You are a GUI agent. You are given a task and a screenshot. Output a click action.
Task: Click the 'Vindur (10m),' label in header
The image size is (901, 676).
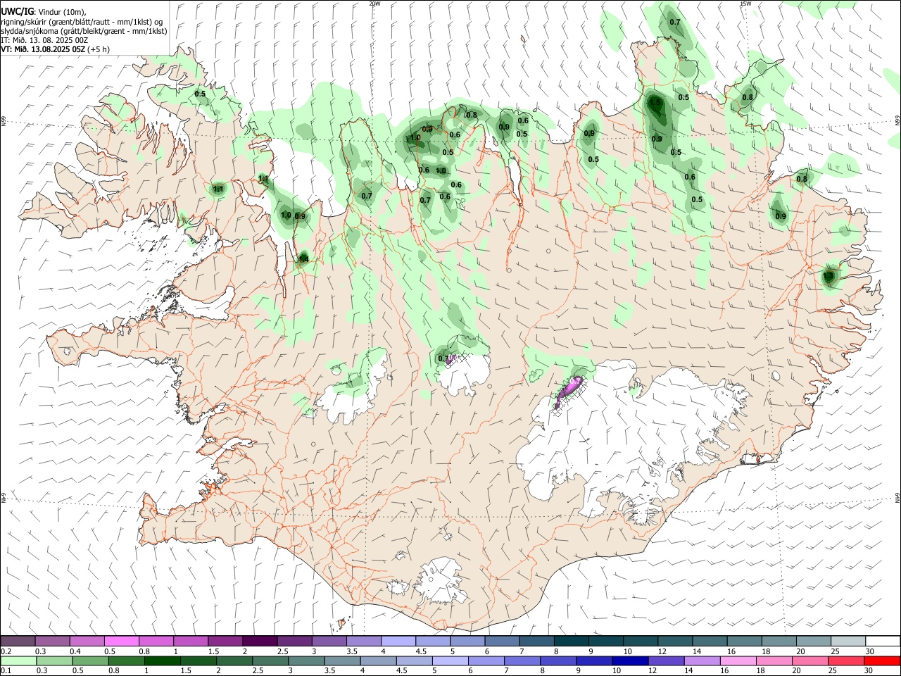point(62,12)
